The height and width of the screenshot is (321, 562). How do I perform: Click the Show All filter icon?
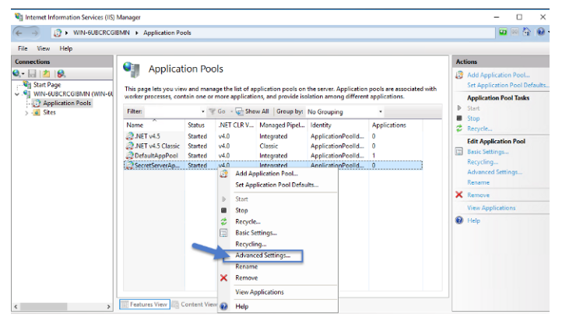pos(239,111)
